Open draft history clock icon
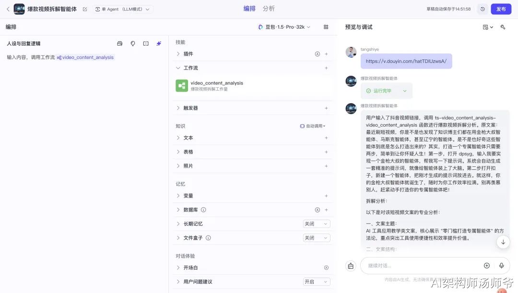This screenshot has height=293, width=518. (483, 9)
